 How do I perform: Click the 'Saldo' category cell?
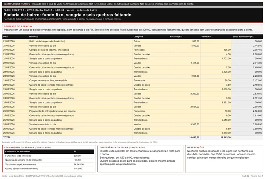click(x=137, y=41)
